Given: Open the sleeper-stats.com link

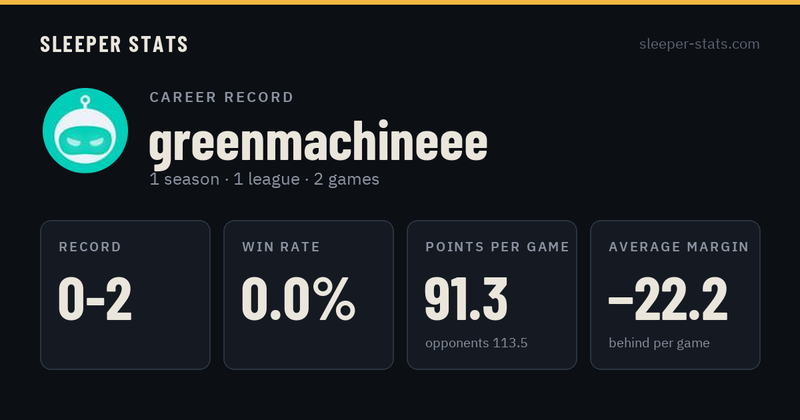Looking at the screenshot, I should point(699,44).
